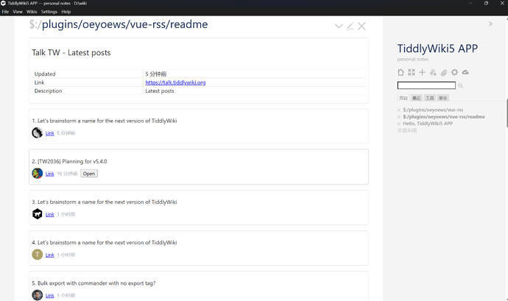The height and width of the screenshot is (301, 508).
Task: Minimize the application window
Action: 470,3
